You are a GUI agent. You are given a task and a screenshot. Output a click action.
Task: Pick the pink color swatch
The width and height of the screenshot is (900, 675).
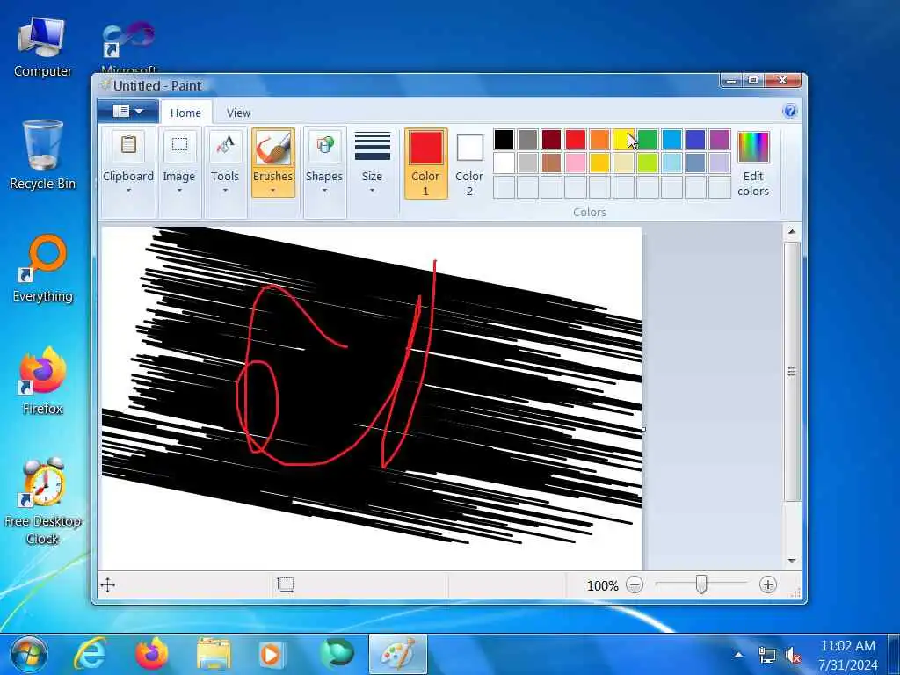coord(575,163)
